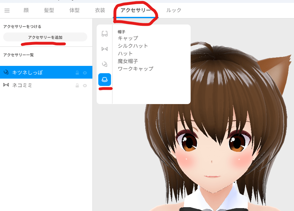Select the tail accessory category icon

pos(104,64)
